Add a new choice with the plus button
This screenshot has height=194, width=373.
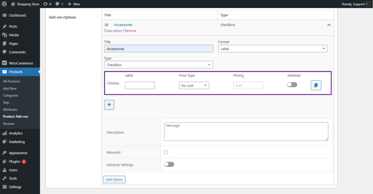[109, 105]
